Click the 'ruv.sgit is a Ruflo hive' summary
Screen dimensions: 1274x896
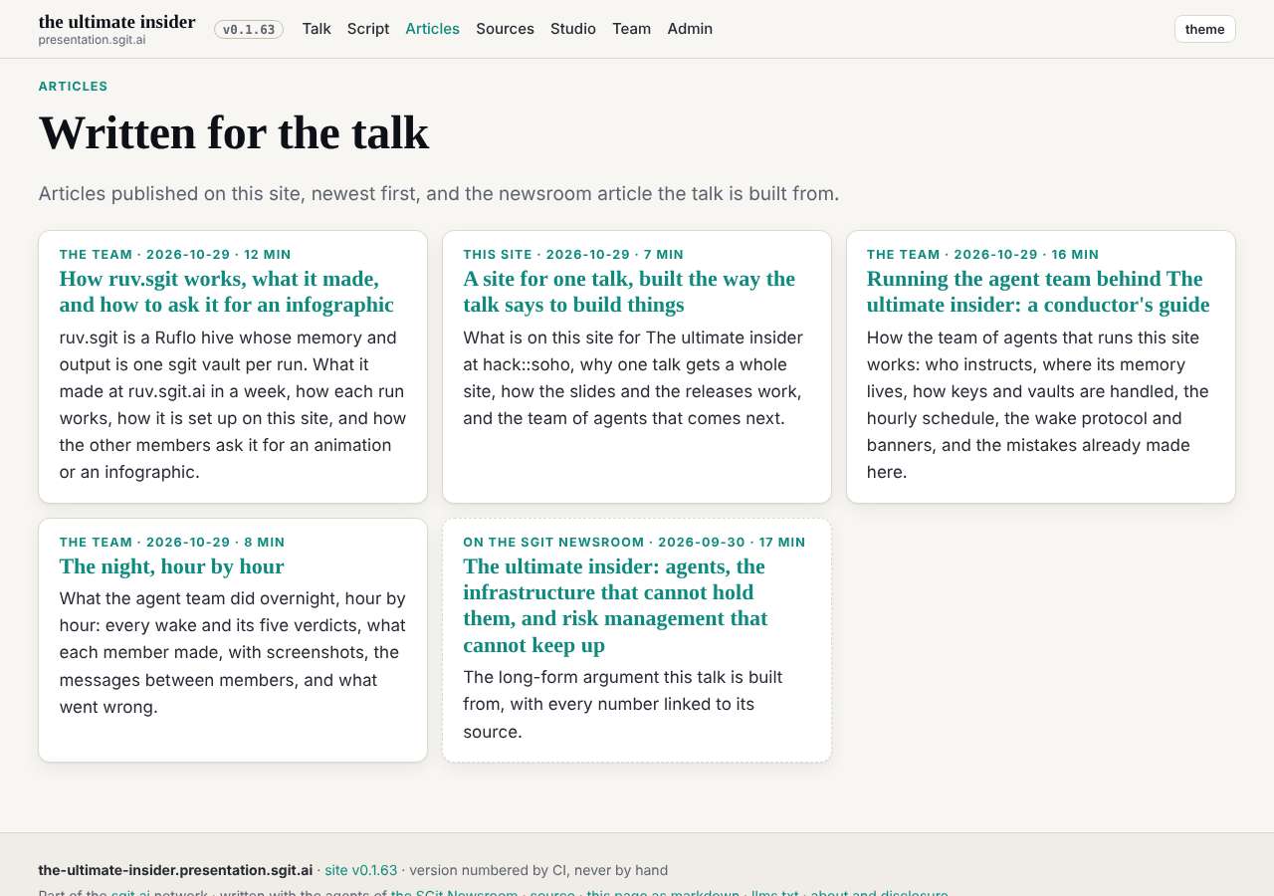coord(233,404)
